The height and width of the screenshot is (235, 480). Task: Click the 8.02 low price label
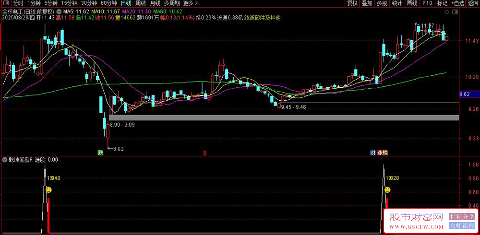coord(118,149)
